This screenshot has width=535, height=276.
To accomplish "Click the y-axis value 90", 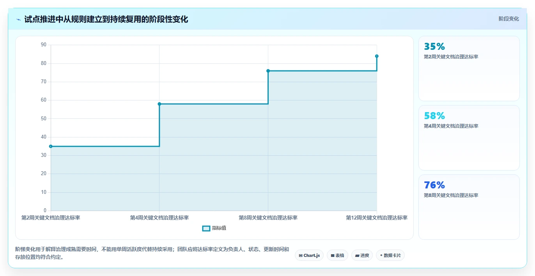I will pos(43,45).
